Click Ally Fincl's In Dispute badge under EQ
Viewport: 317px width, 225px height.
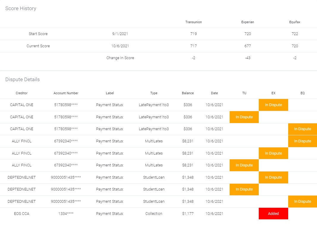click(302, 141)
